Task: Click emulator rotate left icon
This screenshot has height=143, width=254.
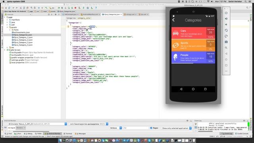Action: (226, 30)
